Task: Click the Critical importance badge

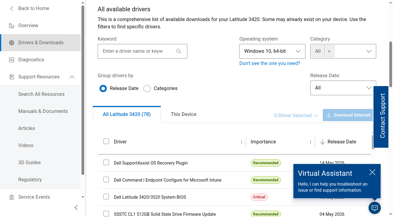Action: [259, 197]
